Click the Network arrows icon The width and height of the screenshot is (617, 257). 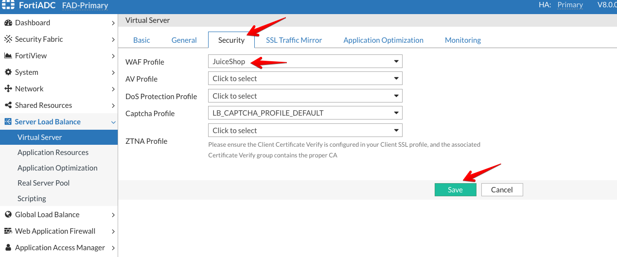[x=8, y=89]
